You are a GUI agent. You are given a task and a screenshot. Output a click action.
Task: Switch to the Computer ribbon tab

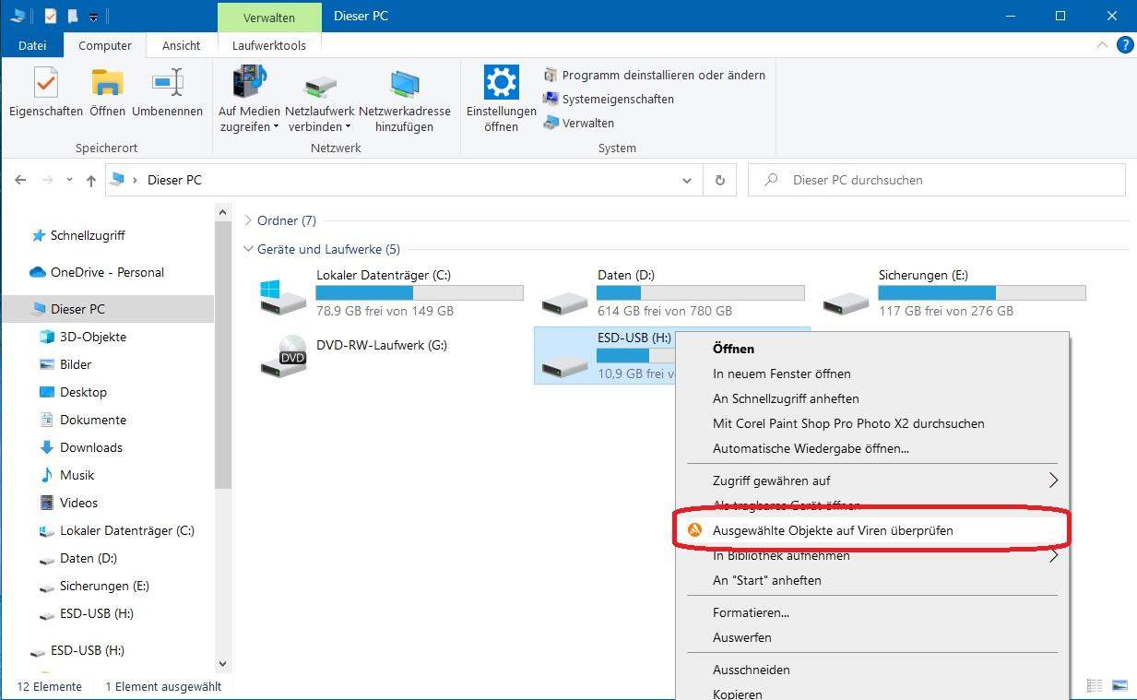coord(105,45)
